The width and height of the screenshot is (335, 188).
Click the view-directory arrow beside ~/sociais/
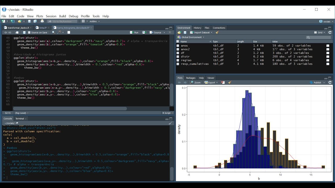click(x=17, y=123)
